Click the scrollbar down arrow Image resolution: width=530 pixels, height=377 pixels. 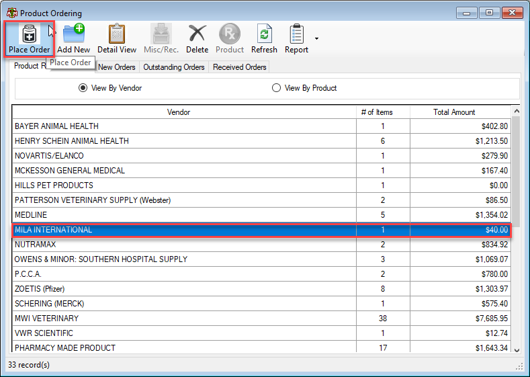tap(516, 350)
